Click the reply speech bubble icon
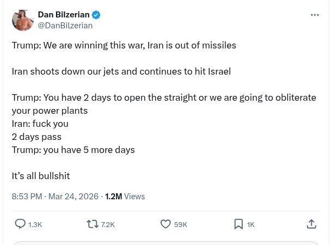 [x=20, y=224]
